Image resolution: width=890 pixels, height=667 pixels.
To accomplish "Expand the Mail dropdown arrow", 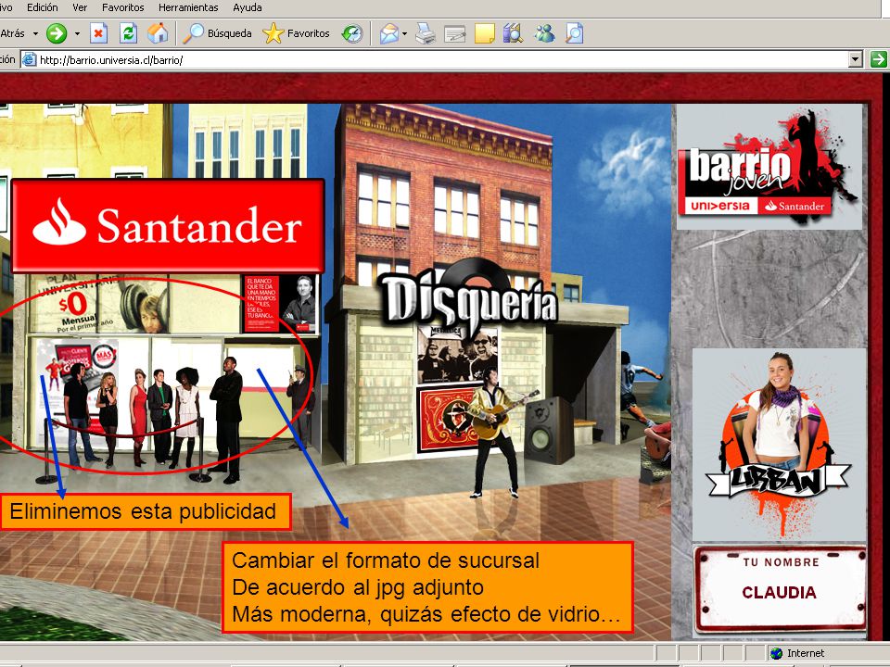I will point(405,33).
